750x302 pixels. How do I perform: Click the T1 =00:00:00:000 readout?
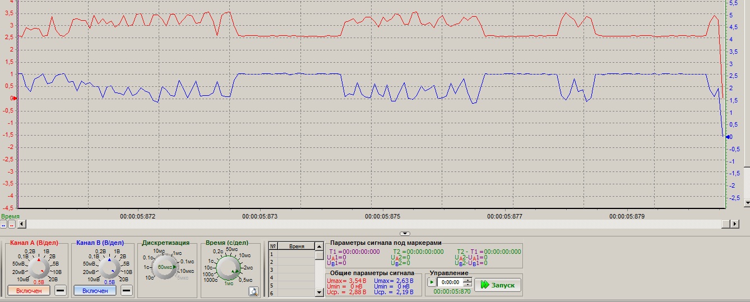coord(354,252)
